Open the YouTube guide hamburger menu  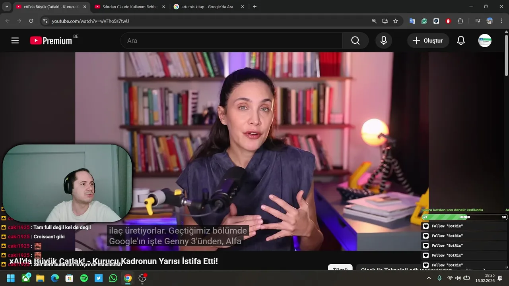tap(15, 41)
